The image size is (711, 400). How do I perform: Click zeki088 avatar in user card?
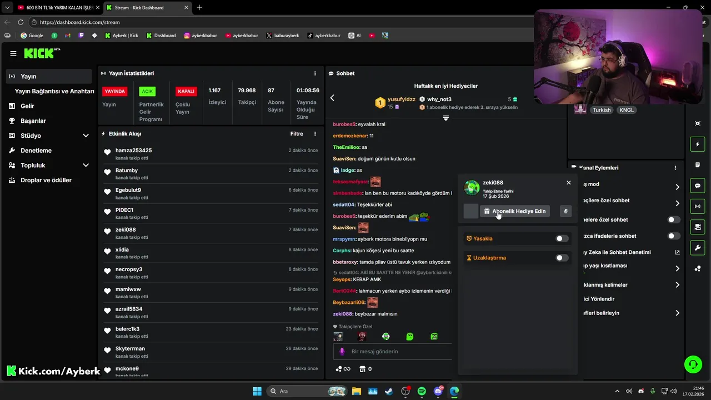tap(472, 188)
